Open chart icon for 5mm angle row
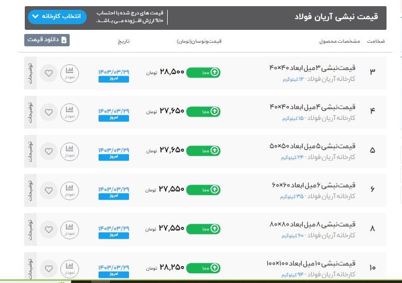402x283 pixels. 70,150
